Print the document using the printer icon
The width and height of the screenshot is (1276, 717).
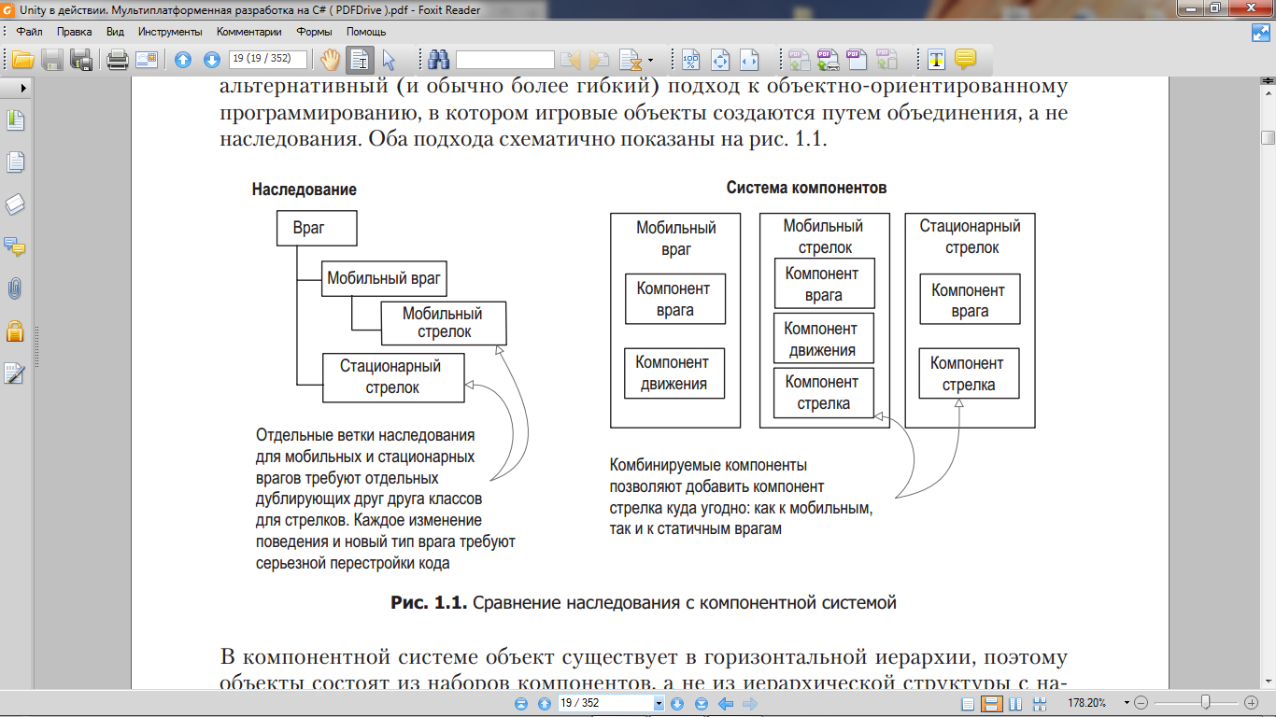118,60
